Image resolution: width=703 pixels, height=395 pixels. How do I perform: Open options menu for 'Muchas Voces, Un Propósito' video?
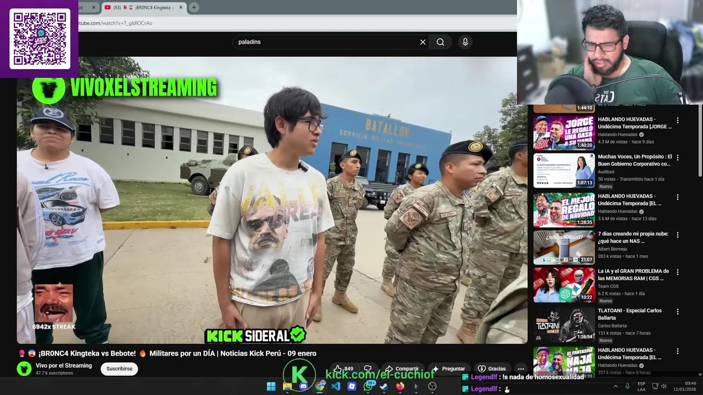point(677,157)
